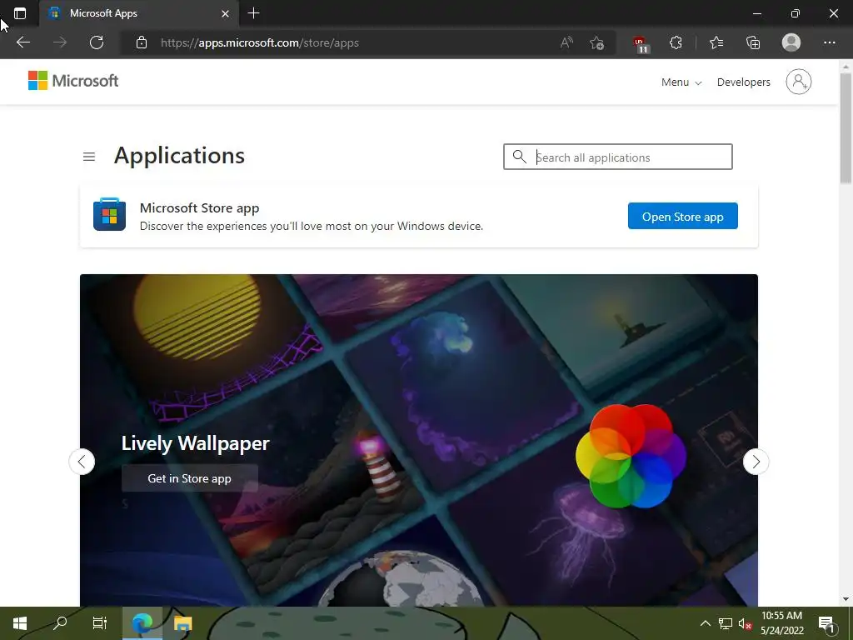This screenshot has width=853, height=640.
Task: Open the tab actions menu icon
Action: tap(20, 13)
